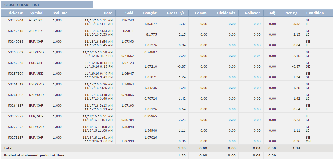
Task: Click the Sold column header
Action: pos(126,13)
